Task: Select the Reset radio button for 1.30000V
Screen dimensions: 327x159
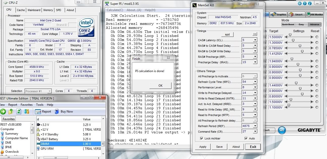Action: pos(317,43)
